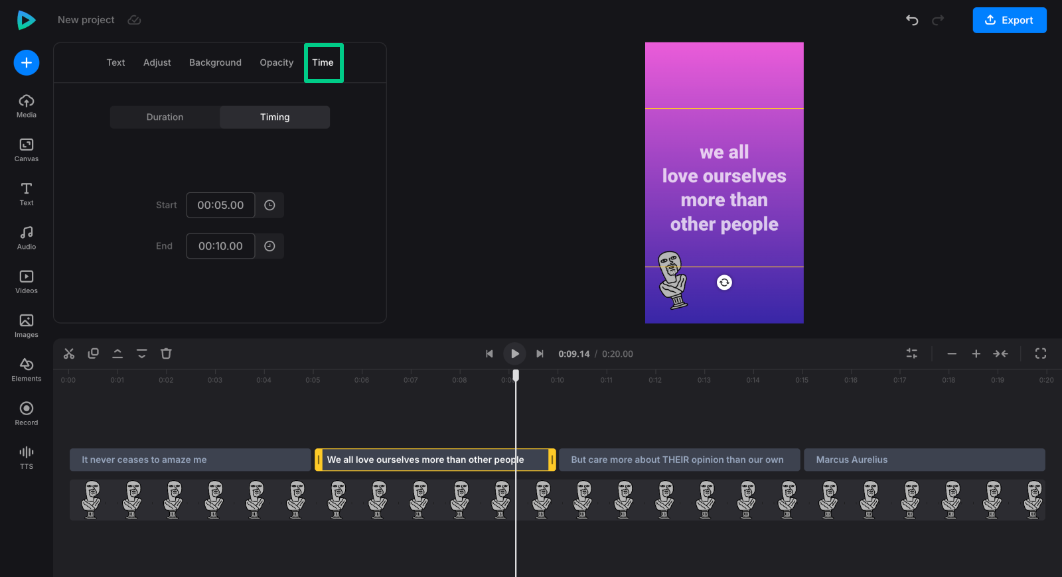Click the rotate handle on canvas
The height and width of the screenshot is (577, 1062).
tap(724, 283)
